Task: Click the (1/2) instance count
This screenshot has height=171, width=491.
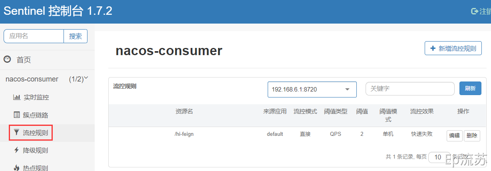Action: (76, 79)
